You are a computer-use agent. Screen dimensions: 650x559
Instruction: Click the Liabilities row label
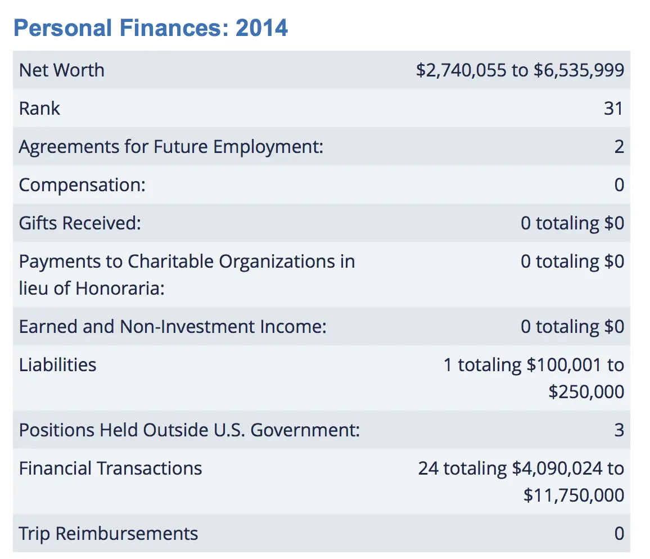pos(57,365)
